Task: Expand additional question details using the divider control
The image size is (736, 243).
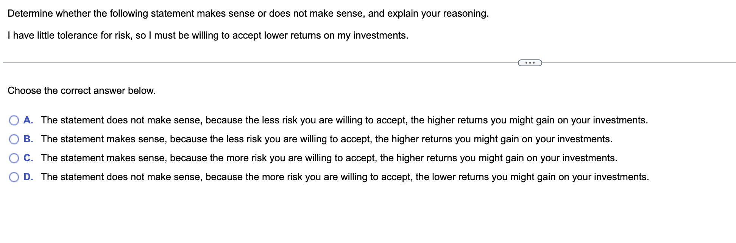Action: click(x=530, y=62)
